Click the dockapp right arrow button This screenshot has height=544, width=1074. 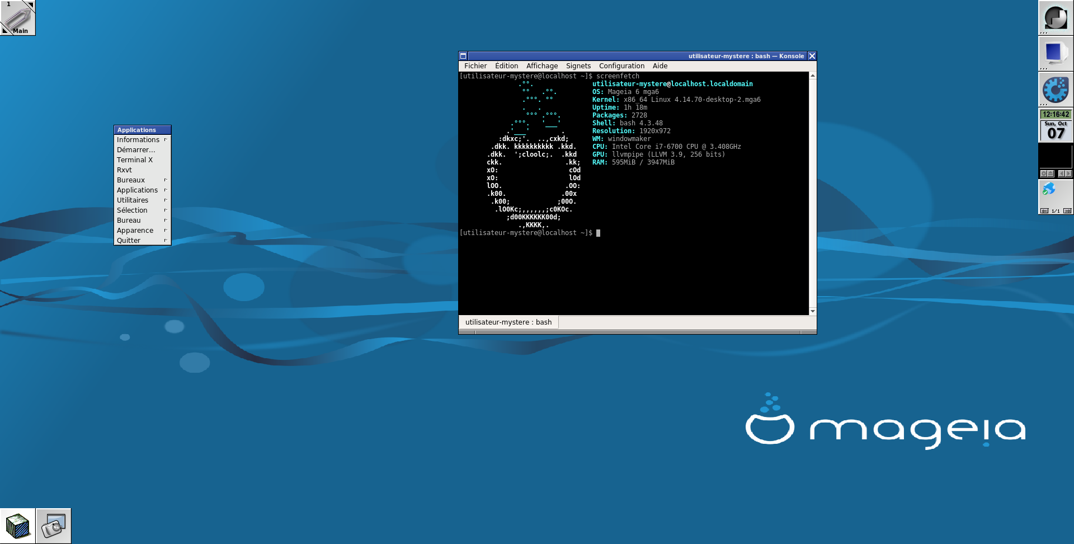click(x=1068, y=173)
